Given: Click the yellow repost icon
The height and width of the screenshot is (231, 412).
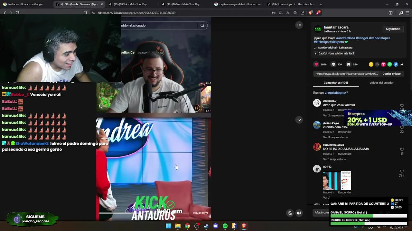Looking at the screenshot, I should click(371, 64).
